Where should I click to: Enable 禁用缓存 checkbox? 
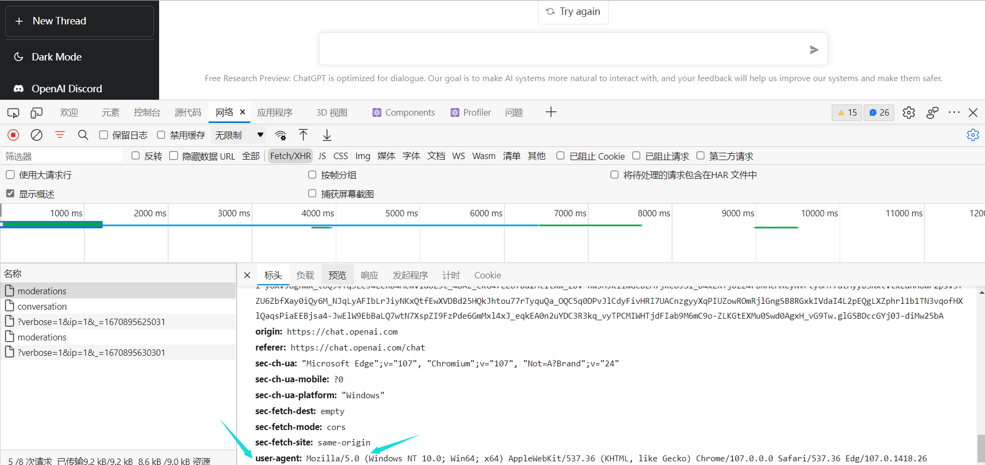point(161,135)
